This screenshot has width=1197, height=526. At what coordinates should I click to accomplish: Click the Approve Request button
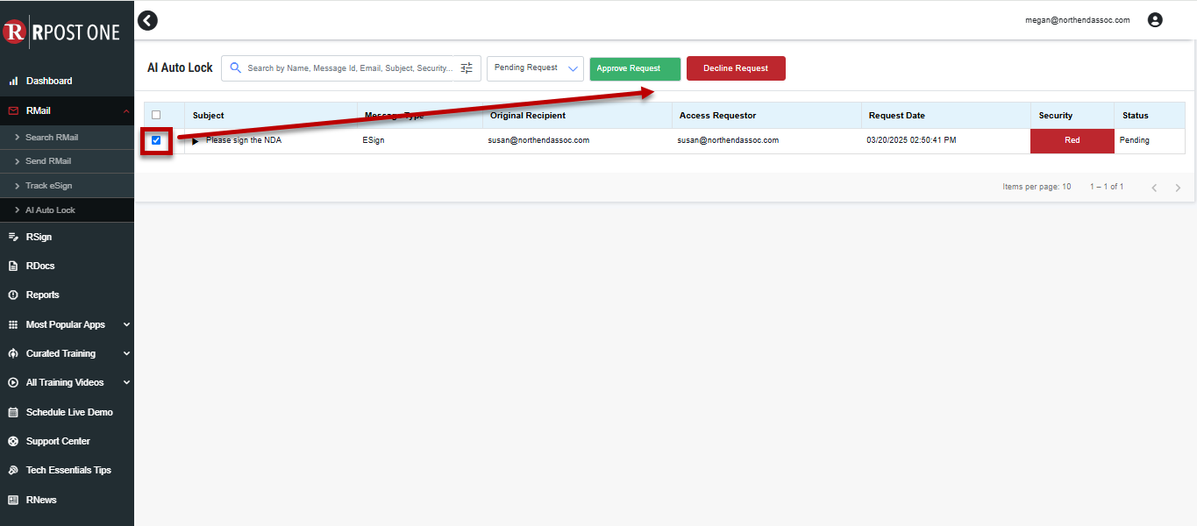pyautogui.click(x=635, y=68)
